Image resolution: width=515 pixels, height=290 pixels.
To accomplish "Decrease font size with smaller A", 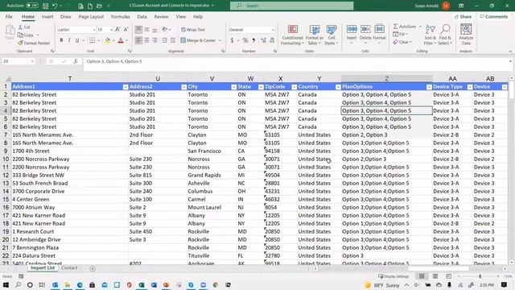I will coord(126,30).
